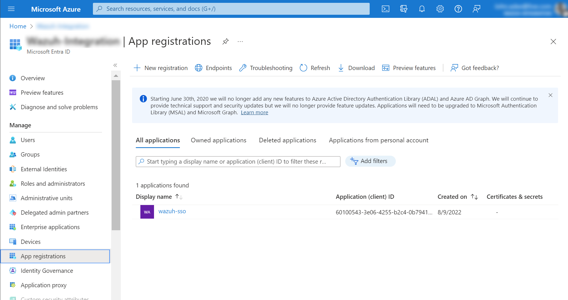Click the help question mark icon
Screen dimensions: 568x300
coord(458,9)
